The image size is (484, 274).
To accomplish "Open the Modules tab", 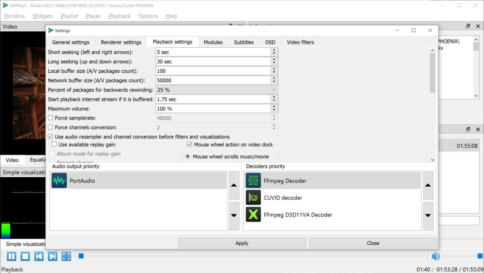I will (x=213, y=42).
